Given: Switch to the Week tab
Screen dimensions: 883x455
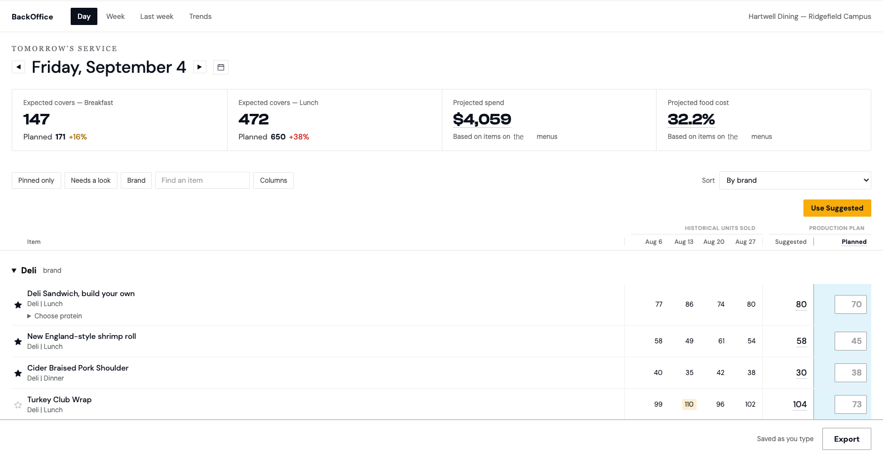Looking at the screenshot, I should tap(115, 17).
